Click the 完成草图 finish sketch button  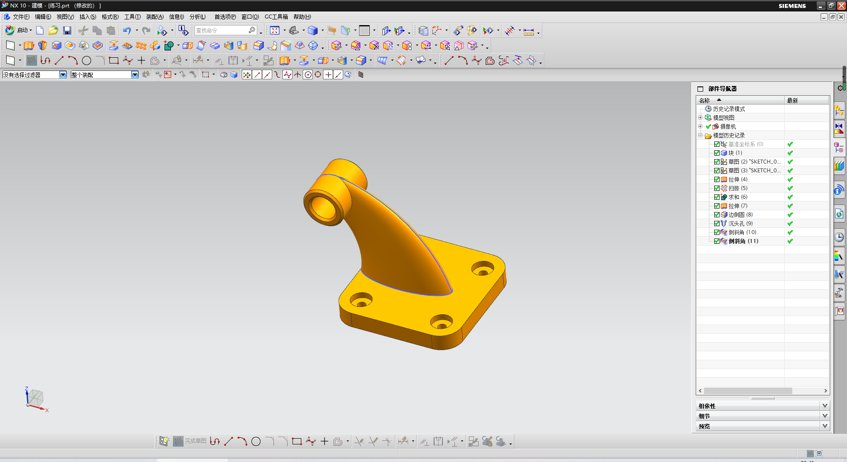(x=190, y=441)
